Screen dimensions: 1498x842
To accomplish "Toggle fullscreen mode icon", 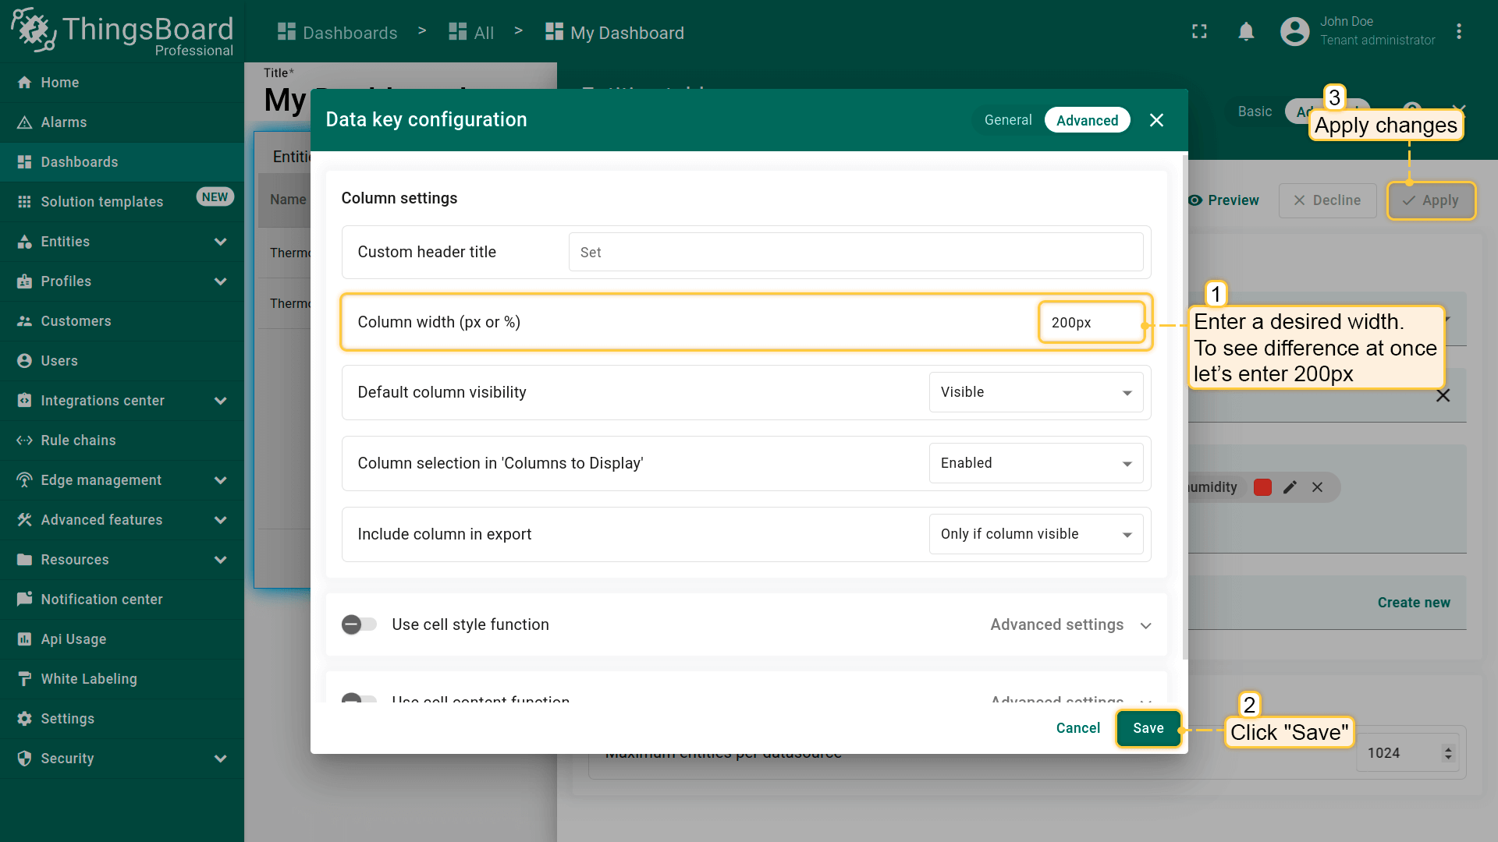I will [1199, 32].
